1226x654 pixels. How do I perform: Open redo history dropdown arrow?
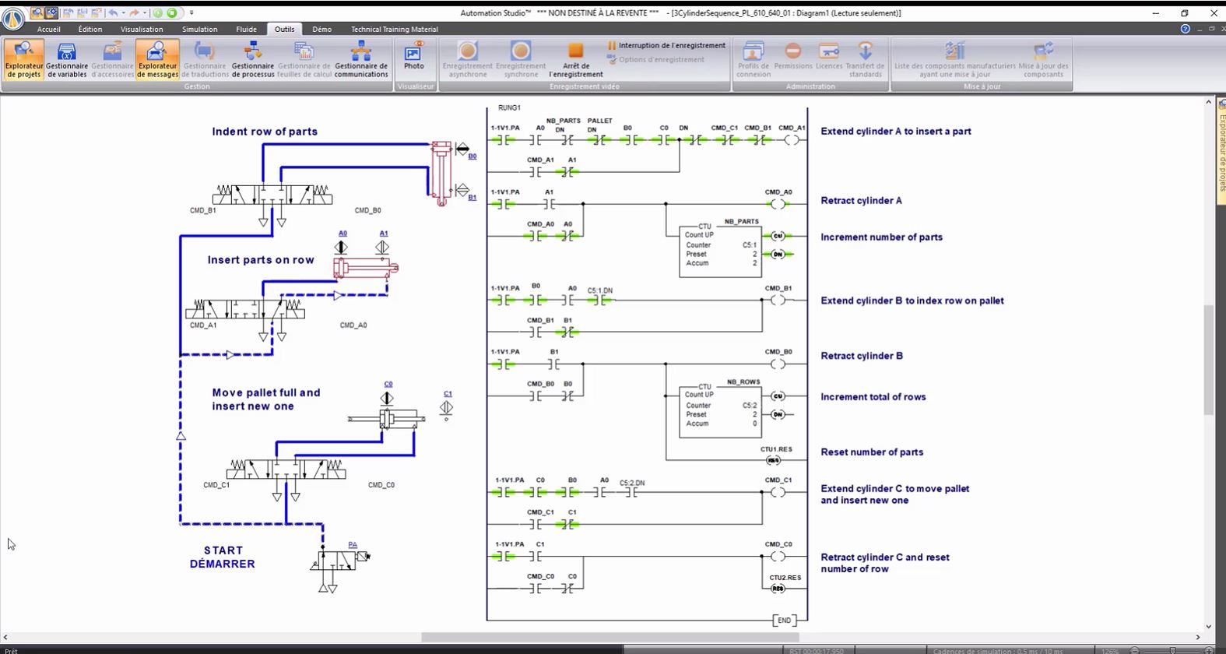click(143, 12)
